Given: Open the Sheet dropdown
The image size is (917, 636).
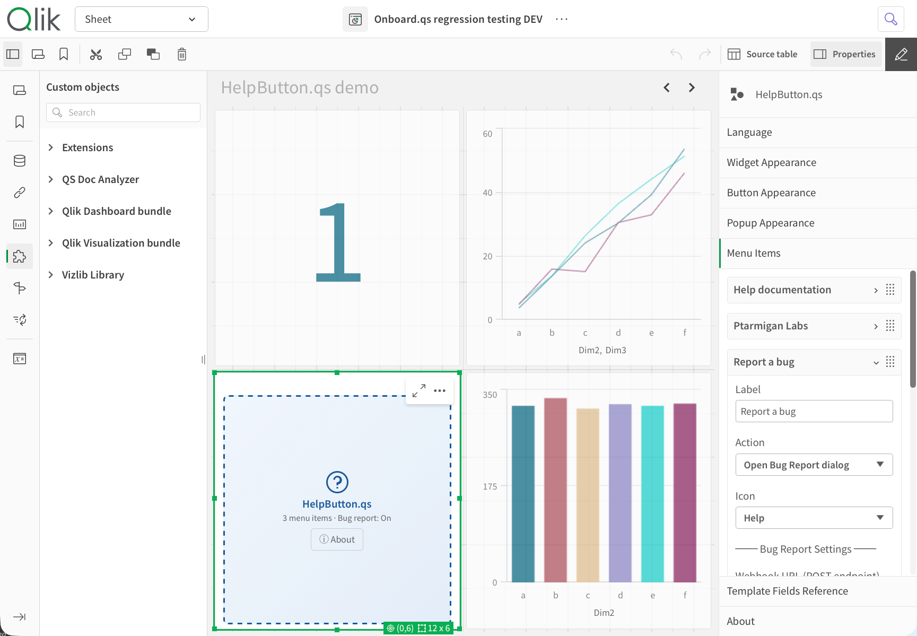Looking at the screenshot, I should click(x=141, y=19).
